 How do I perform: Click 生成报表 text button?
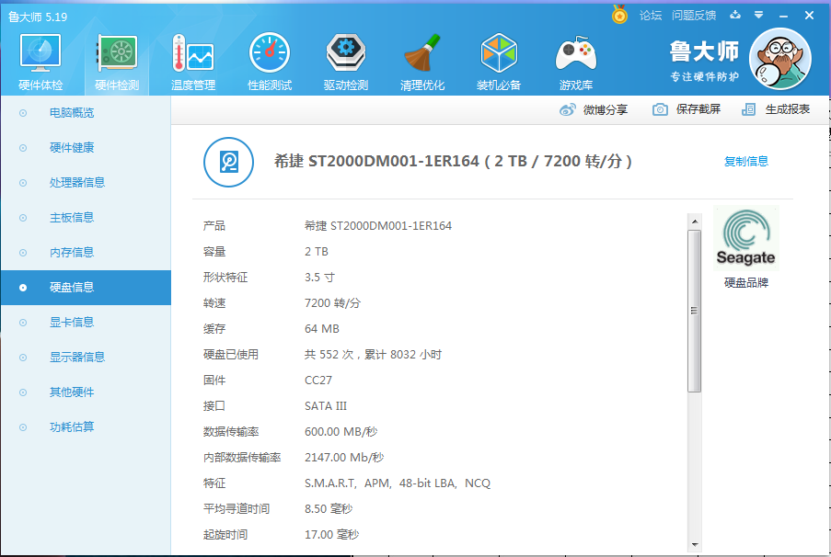788,109
